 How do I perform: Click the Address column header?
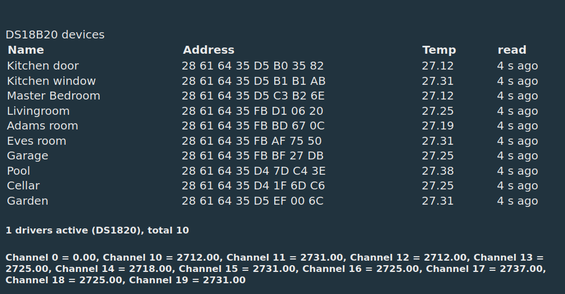(209, 50)
